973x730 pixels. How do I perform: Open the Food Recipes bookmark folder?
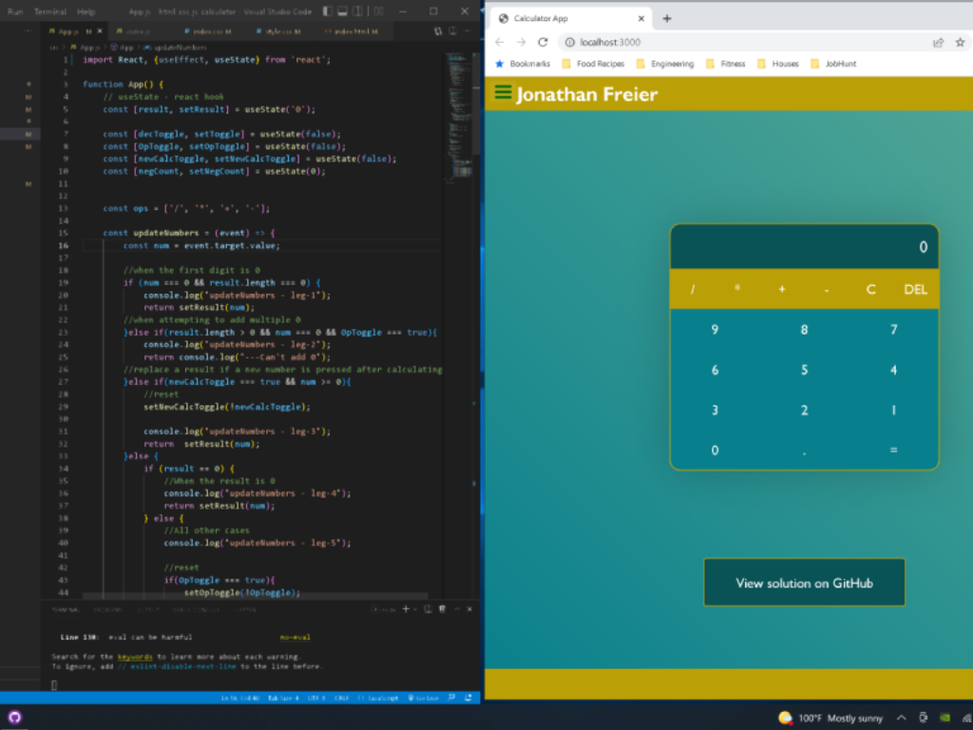593,64
